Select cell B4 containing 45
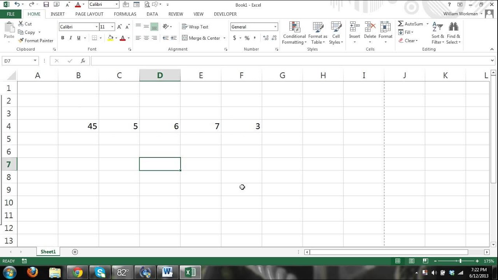Image resolution: width=498 pixels, height=280 pixels. [x=79, y=126]
